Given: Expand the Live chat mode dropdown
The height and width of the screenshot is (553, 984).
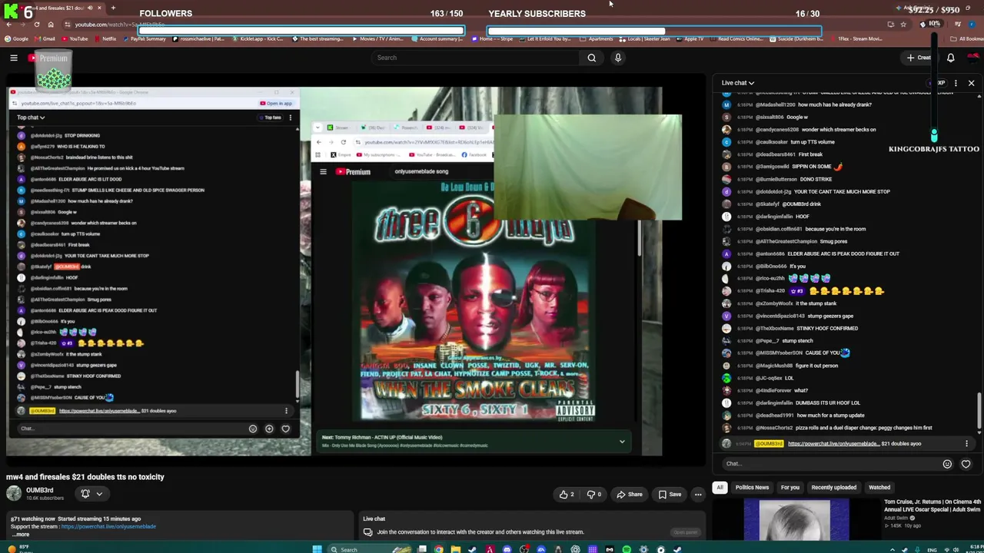Looking at the screenshot, I should click(x=737, y=83).
